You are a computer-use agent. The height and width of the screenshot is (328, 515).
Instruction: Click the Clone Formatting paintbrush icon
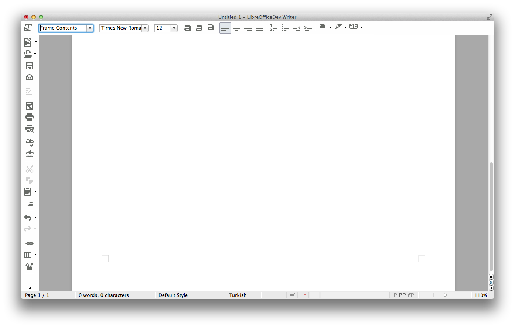tap(30, 204)
